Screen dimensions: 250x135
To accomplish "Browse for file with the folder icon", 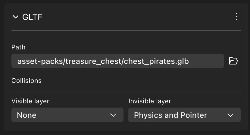I will [x=233, y=61].
